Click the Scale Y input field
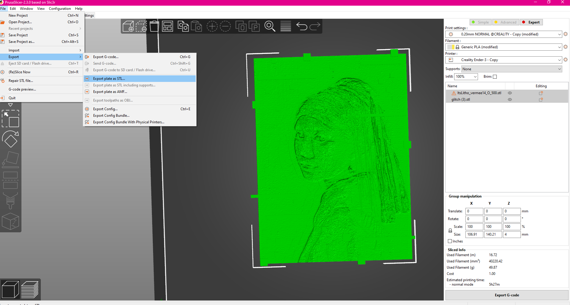Screen dimensions: 570x305 493,227
